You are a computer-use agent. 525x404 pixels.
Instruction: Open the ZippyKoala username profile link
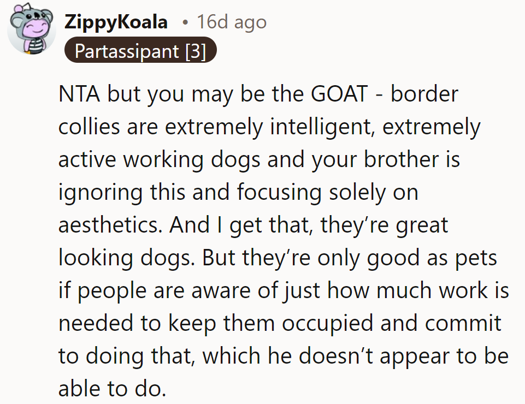pyautogui.click(x=116, y=22)
